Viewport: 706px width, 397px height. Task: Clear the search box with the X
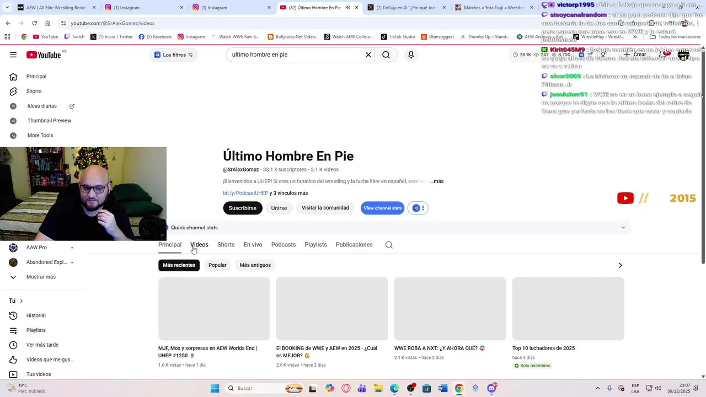(x=368, y=55)
